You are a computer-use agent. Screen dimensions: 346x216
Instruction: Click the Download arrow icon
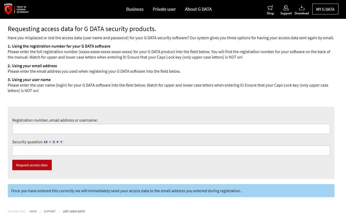click(x=302, y=8)
